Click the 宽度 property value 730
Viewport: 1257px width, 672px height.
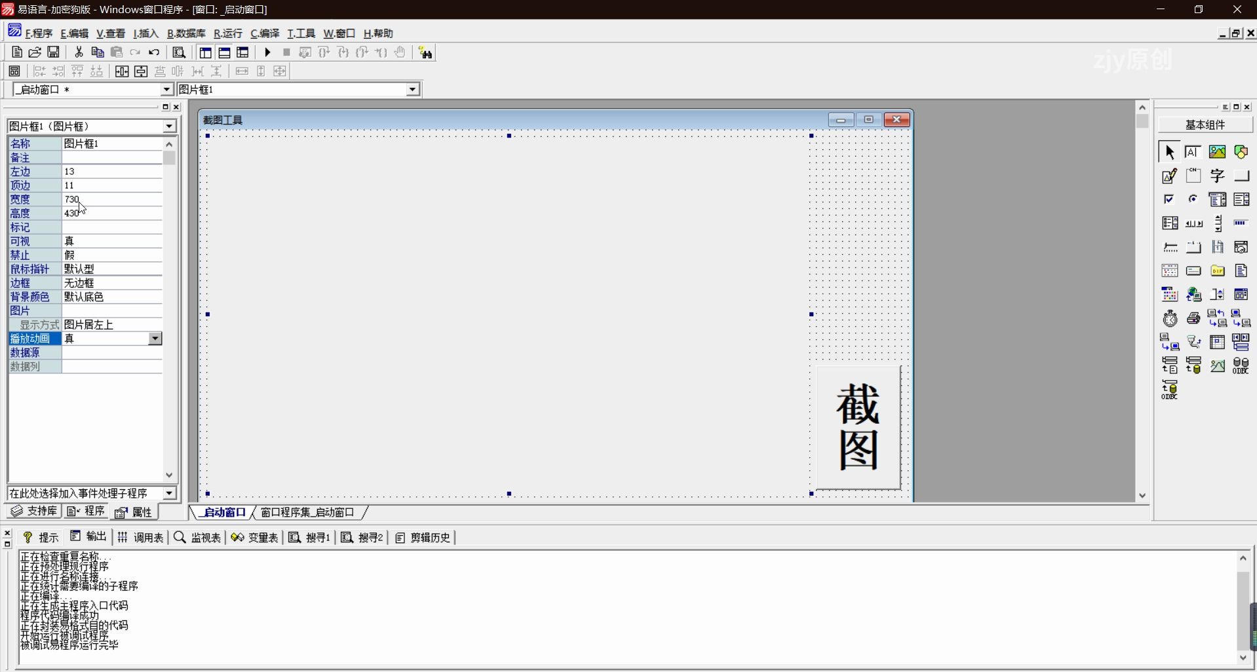coord(112,199)
